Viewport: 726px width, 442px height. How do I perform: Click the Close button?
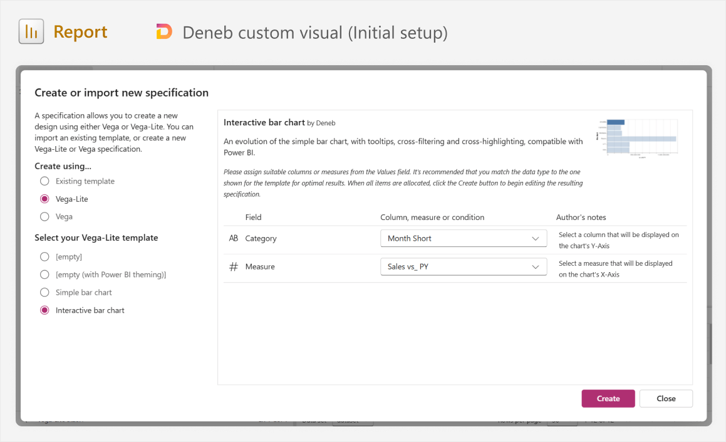(x=666, y=399)
